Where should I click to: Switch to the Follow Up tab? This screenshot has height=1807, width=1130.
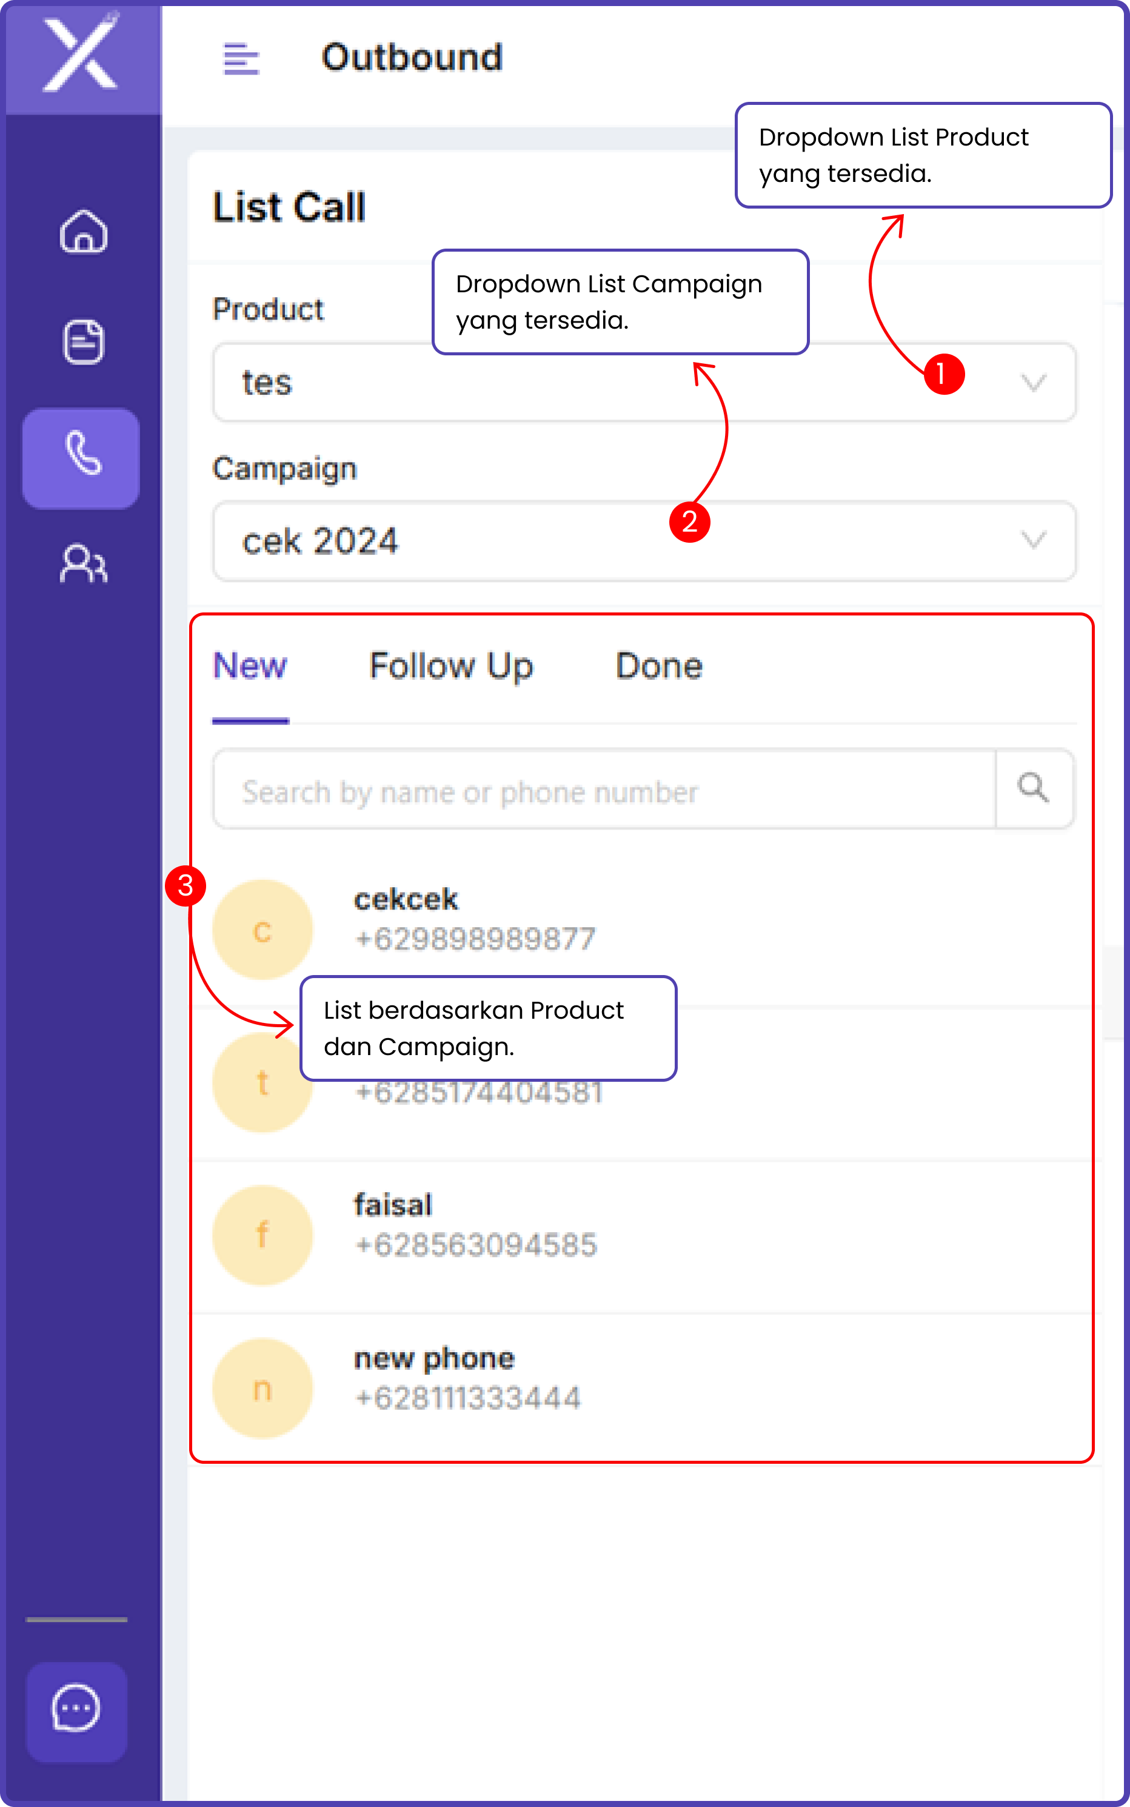click(x=450, y=666)
